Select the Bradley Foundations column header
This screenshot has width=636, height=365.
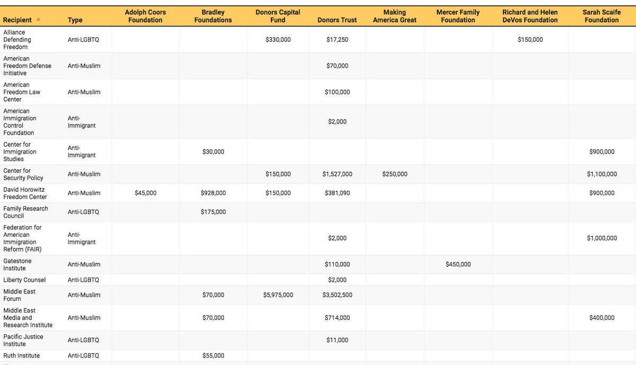pyautogui.click(x=213, y=16)
